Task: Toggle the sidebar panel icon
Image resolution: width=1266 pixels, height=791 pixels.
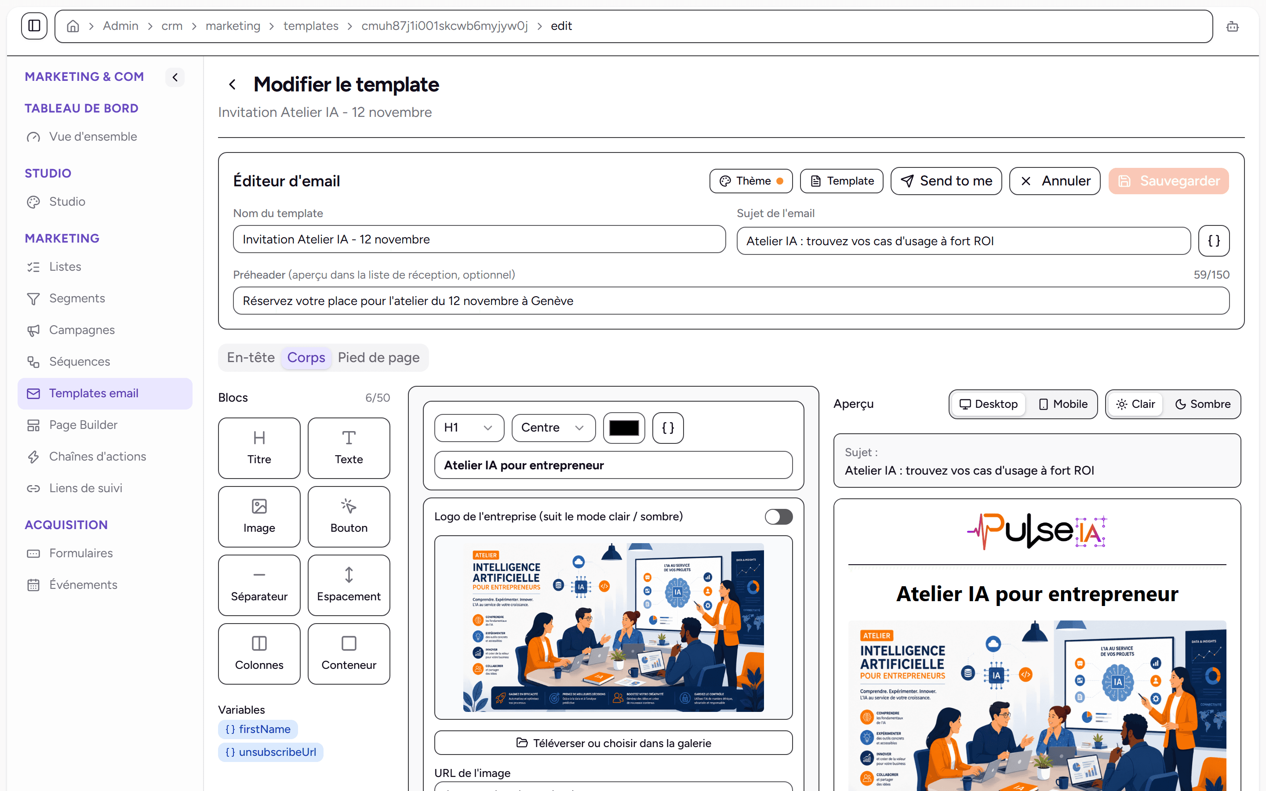Action: click(x=34, y=25)
